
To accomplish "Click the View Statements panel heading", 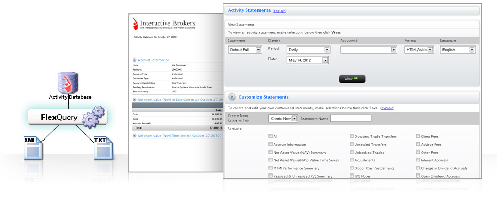I will pyautogui.click(x=241, y=25).
